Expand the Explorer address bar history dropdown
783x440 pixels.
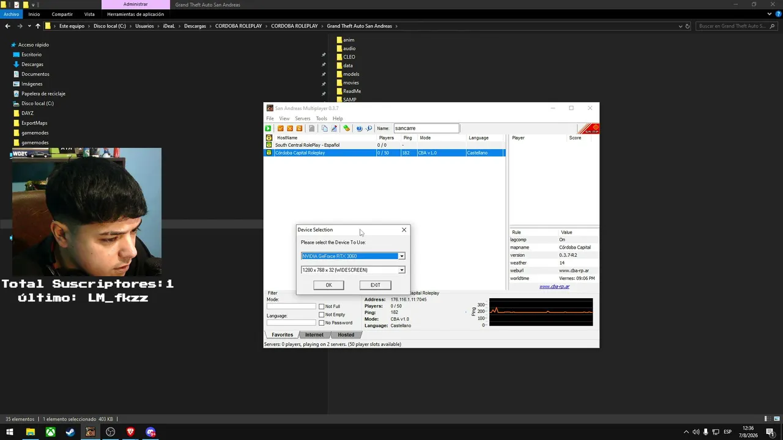(x=681, y=26)
